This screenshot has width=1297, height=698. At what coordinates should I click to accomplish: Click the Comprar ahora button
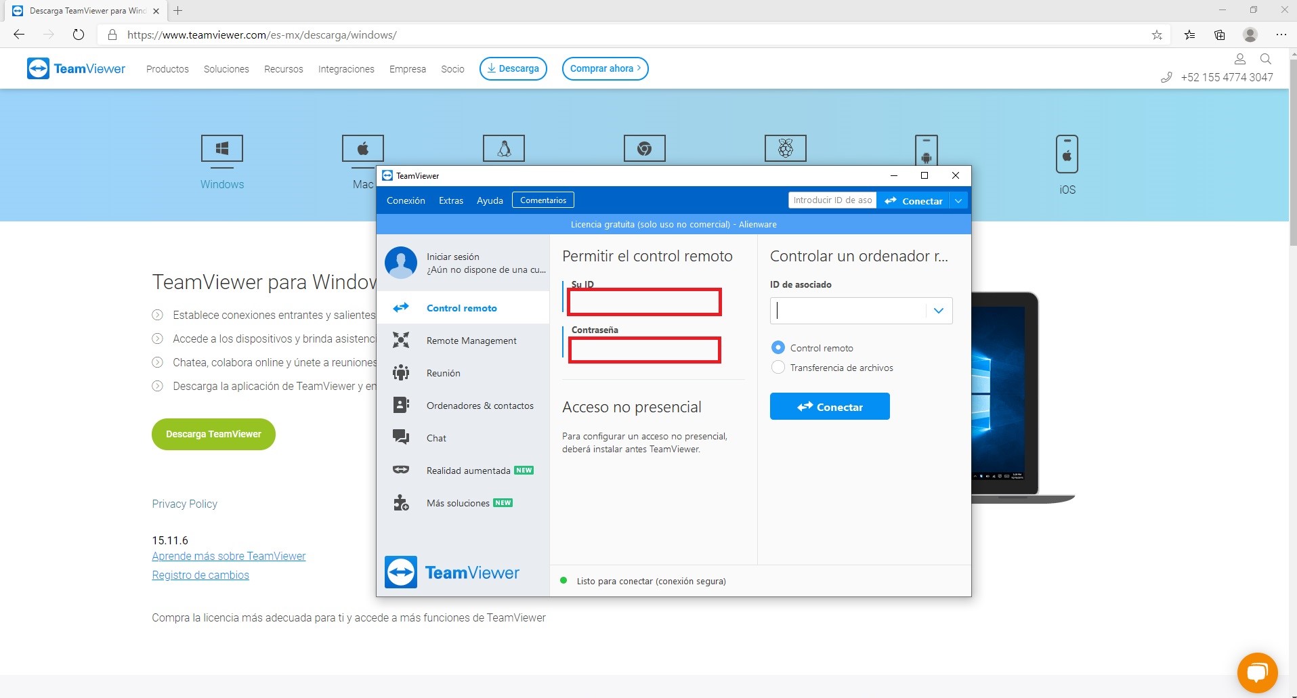(x=605, y=68)
